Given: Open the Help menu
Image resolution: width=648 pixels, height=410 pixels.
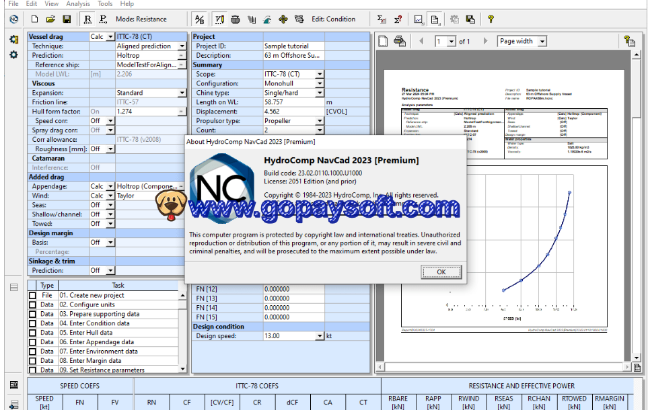Looking at the screenshot, I should [x=127, y=4].
